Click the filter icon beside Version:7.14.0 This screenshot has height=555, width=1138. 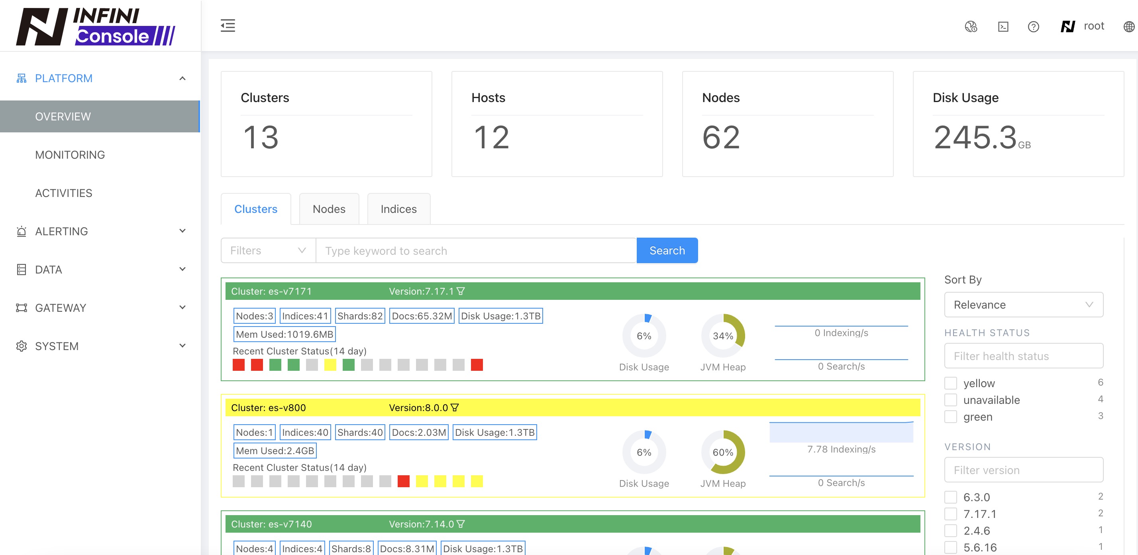coord(461,524)
